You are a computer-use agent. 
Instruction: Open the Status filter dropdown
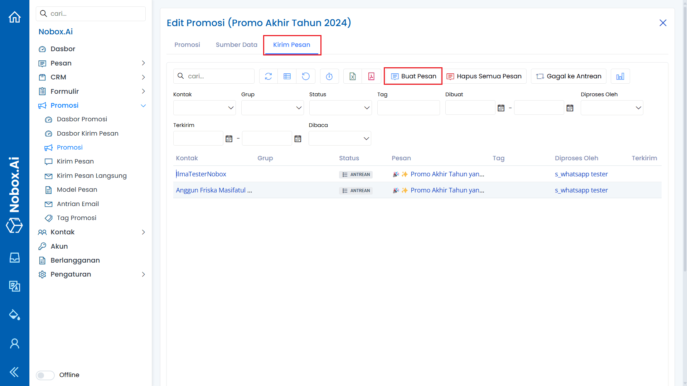pyautogui.click(x=340, y=108)
